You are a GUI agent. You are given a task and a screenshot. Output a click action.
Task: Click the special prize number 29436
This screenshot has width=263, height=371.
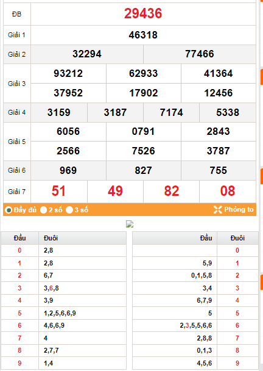[143, 13]
